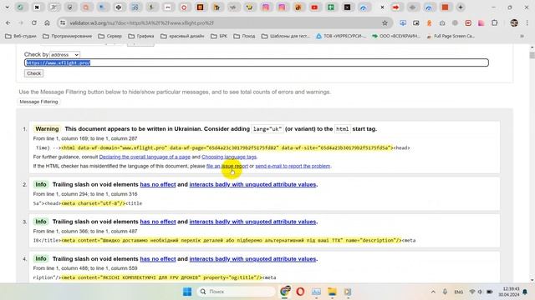Open the Message Filtering button
The height and width of the screenshot is (300, 535).
(38, 102)
